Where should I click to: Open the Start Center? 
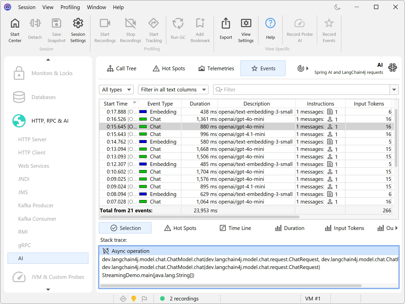click(x=15, y=30)
